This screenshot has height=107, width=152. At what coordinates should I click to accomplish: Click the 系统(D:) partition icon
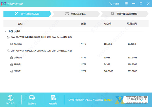point(12,58)
